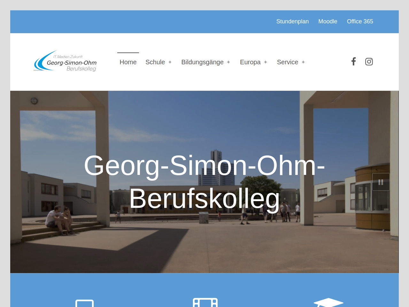Expand the Schule submenu plus icon
The height and width of the screenshot is (307, 409).
(170, 62)
